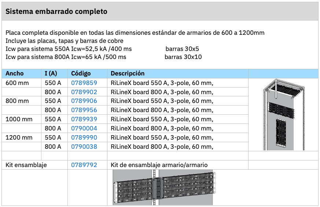Image resolution: width=320 pixels, height=207 pixels.
Task: Select description text in row 0789859
Action: click(x=162, y=83)
